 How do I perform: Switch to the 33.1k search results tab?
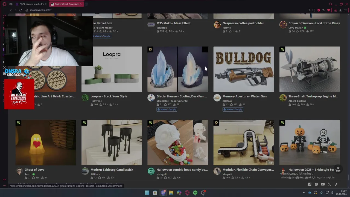(31, 4)
